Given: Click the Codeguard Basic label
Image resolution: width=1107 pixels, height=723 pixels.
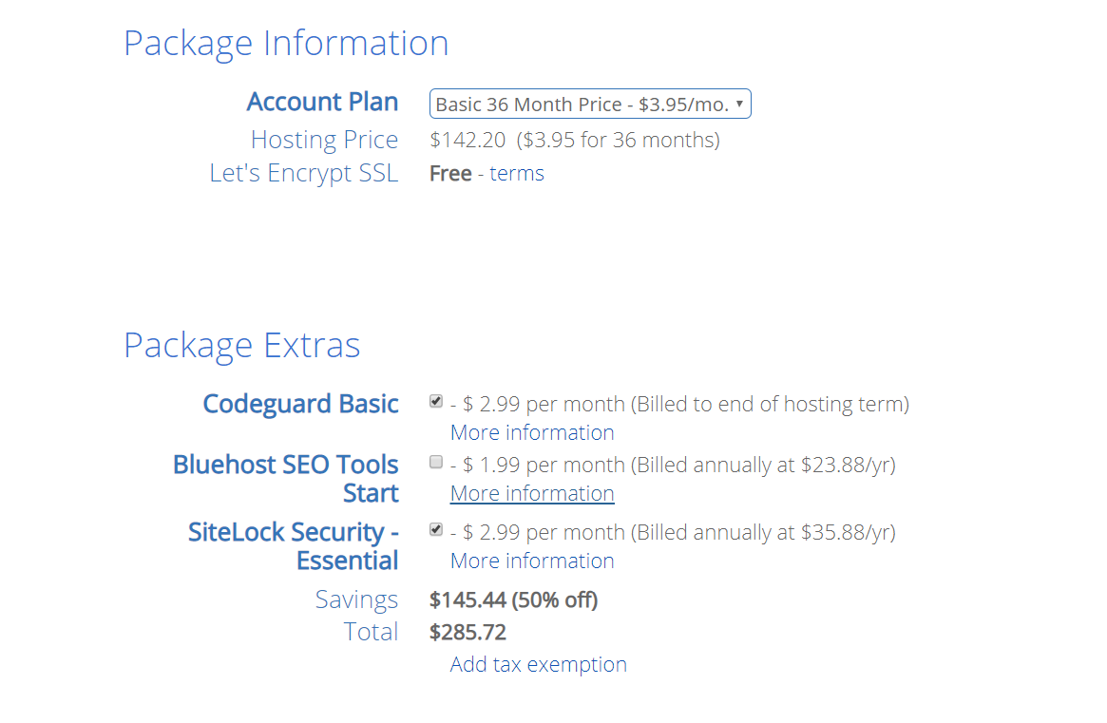Looking at the screenshot, I should point(301,404).
